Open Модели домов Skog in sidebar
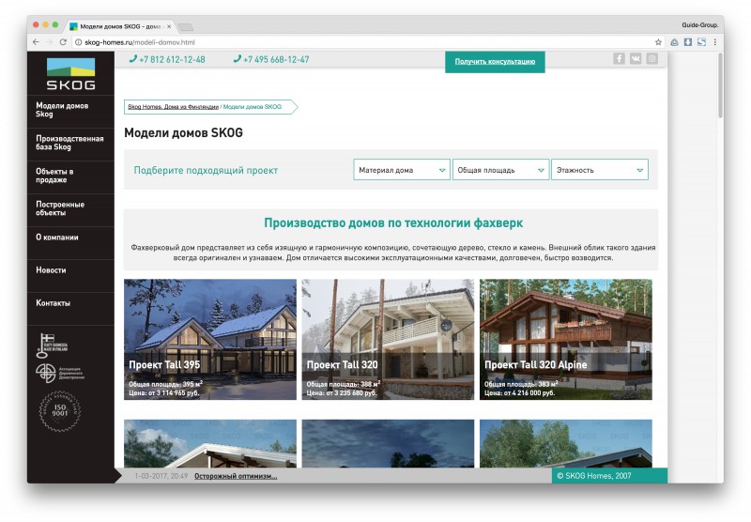 pos(71,110)
